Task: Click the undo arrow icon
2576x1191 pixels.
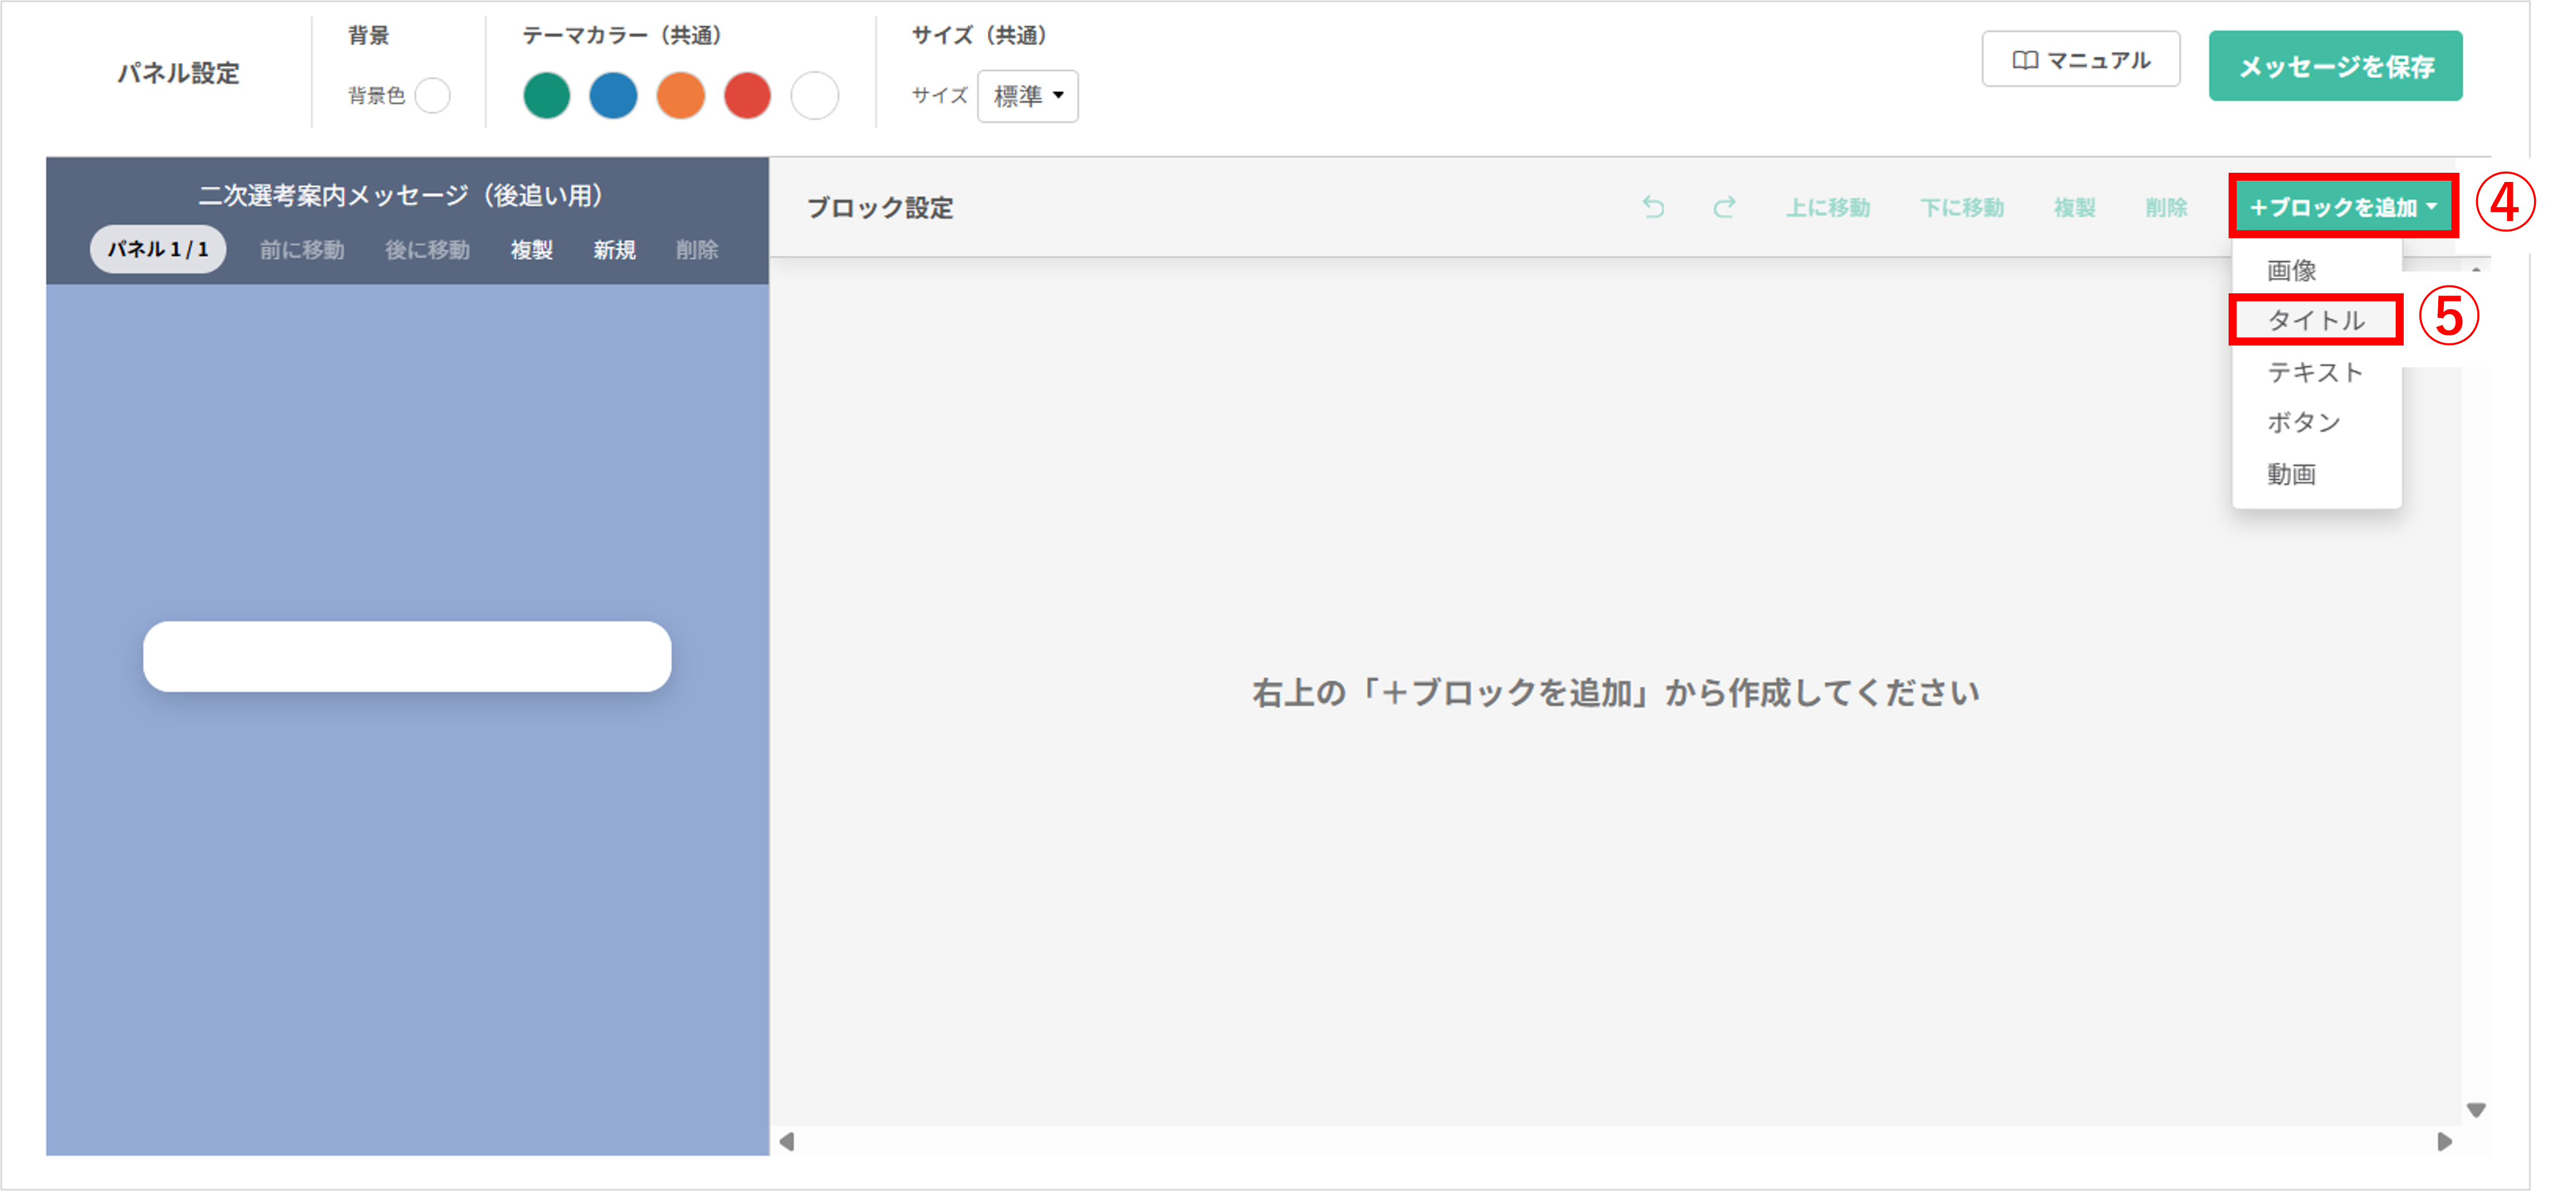Action: coord(1653,207)
